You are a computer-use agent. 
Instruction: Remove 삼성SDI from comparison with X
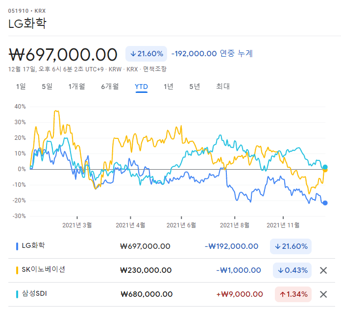pos(323,294)
